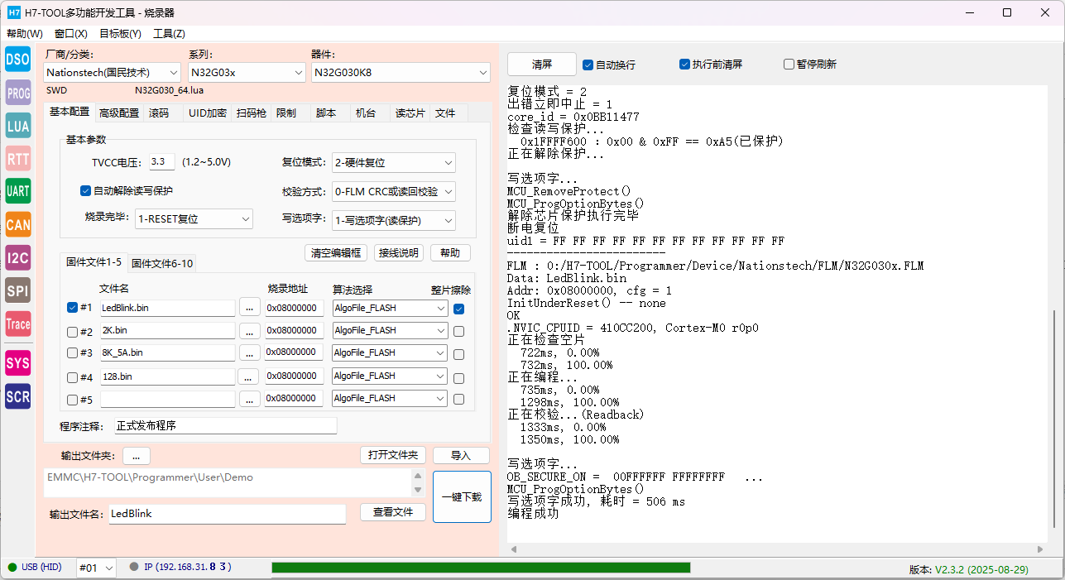This screenshot has height=580, width=1065.
Task: Select the Trace sidebar icon
Action: pyautogui.click(x=18, y=324)
